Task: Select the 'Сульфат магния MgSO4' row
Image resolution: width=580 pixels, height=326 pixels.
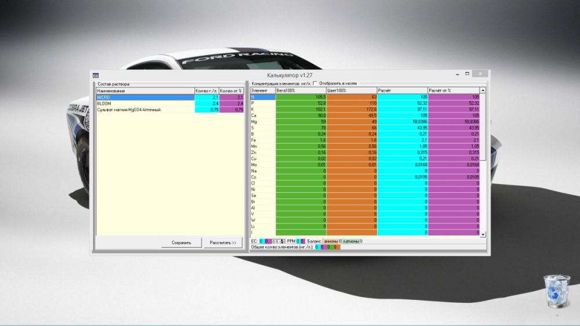Action: point(170,109)
